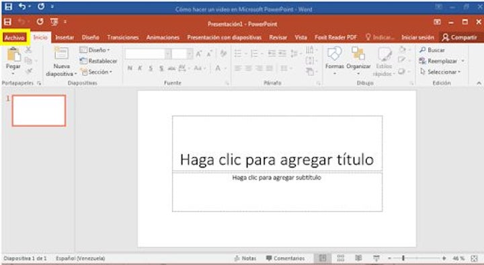Image resolution: width=484 pixels, height=265 pixels.
Task: Open the Organizar arrange menu
Action: (358, 61)
